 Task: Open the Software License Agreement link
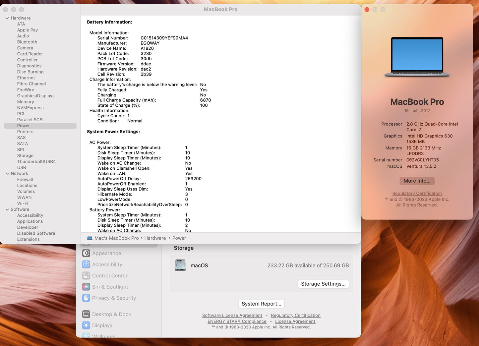[x=232, y=316]
